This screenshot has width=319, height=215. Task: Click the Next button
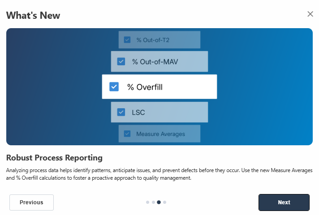284,202
